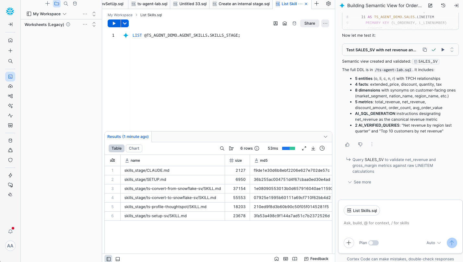Open the AI & ML sparkle sidebar icon
The height and width of the screenshot is (262, 463).
click(x=10, y=106)
